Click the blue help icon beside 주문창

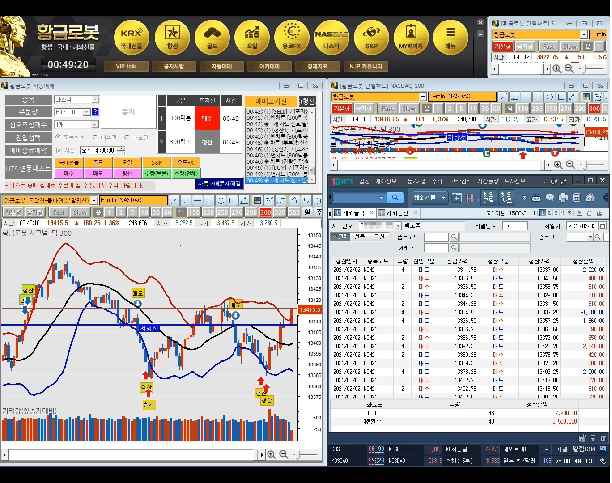click(95, 112)
